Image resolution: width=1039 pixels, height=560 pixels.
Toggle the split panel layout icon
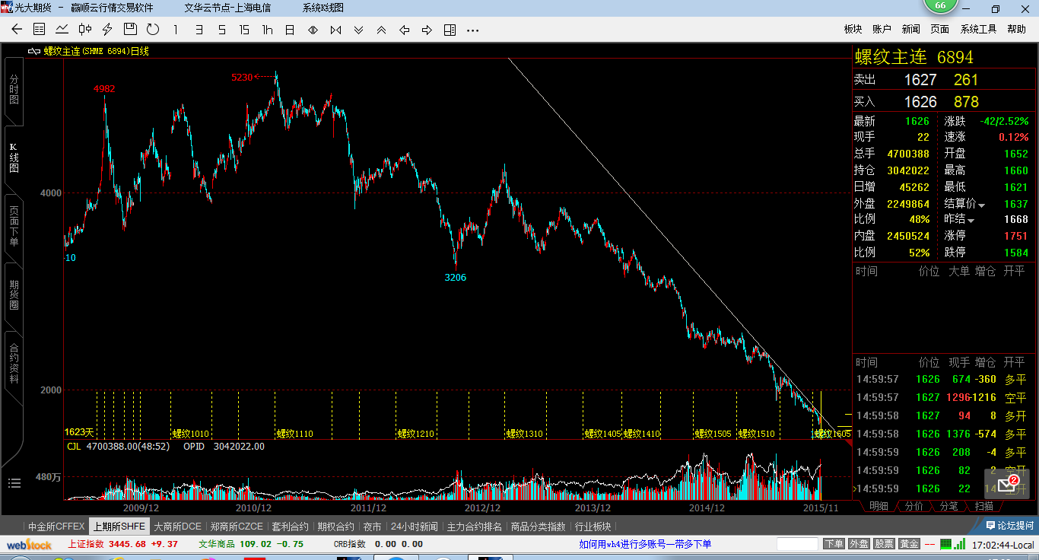click(x=450, y=30)
